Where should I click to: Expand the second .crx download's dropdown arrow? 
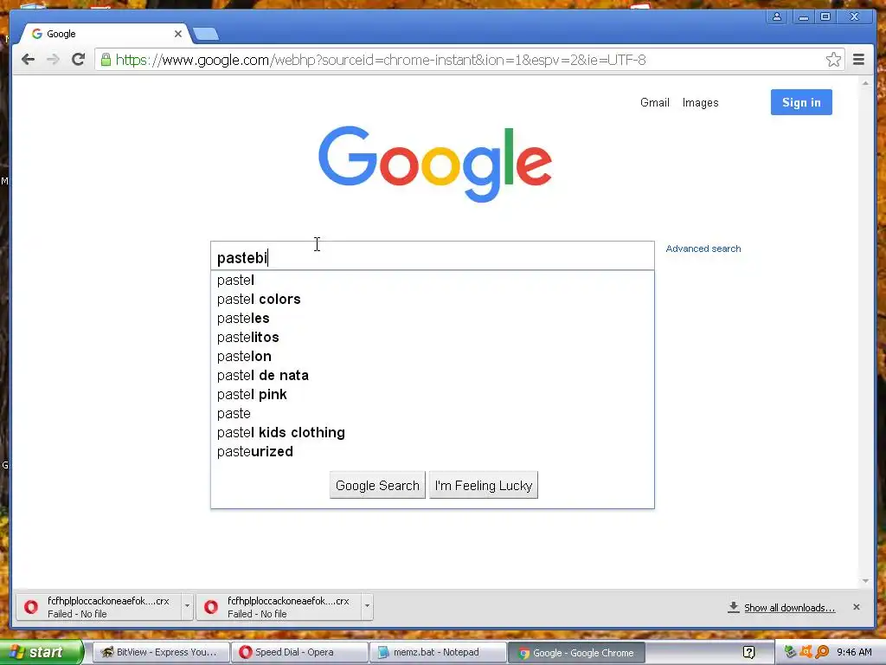tap(367, 606)
